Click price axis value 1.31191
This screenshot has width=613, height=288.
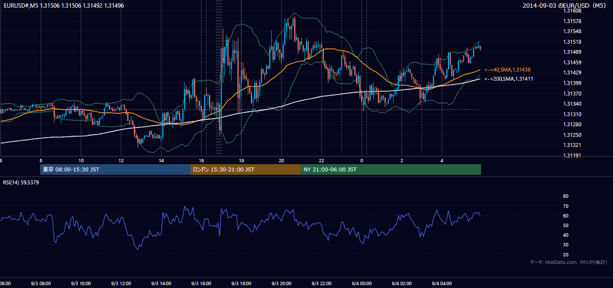click(573, 156)
